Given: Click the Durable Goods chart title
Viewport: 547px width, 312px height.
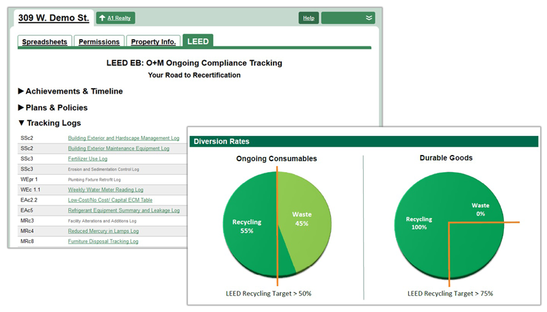Looking at the screenshot, I should 446,158.
